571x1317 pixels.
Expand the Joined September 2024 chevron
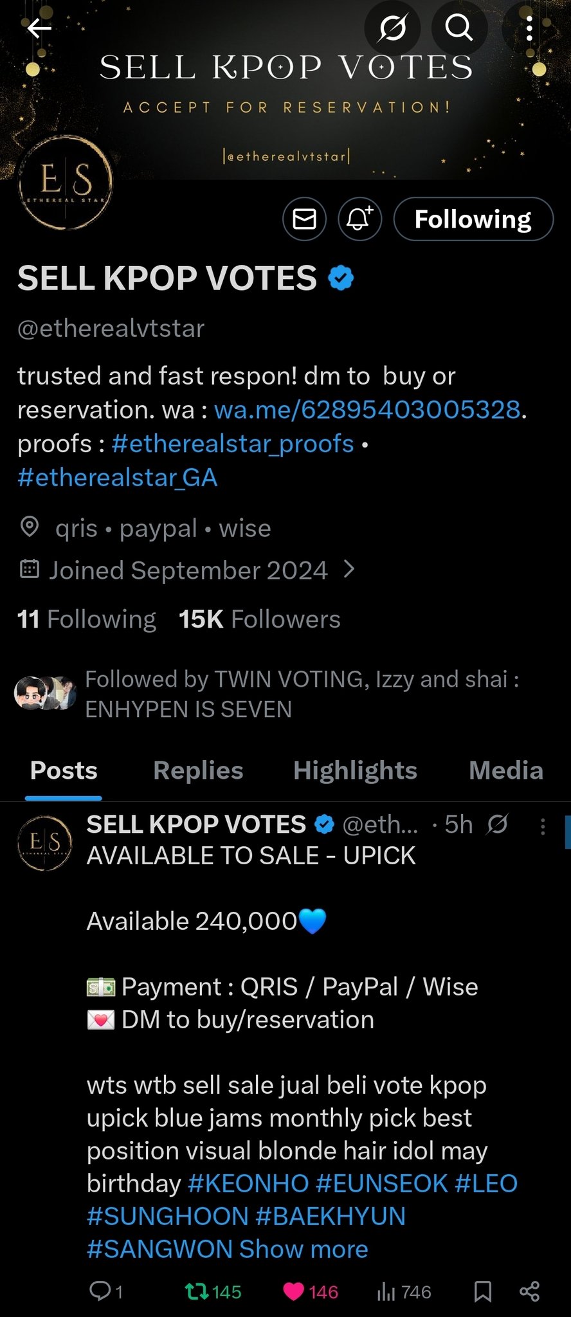[x=349, y=569]
